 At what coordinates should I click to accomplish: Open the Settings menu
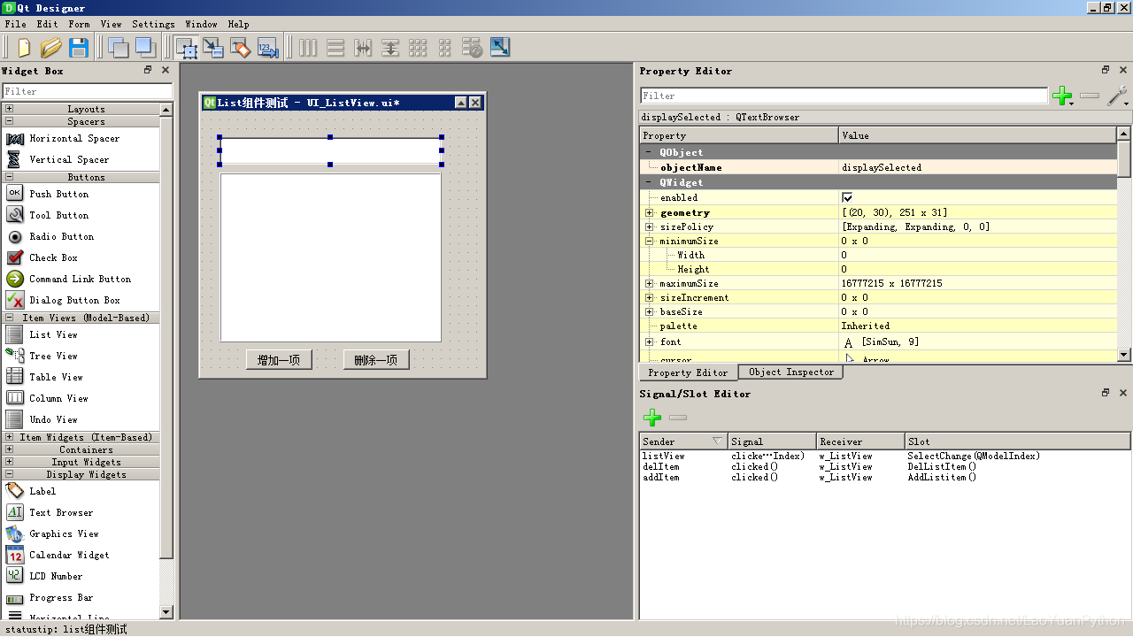[153, 24]
